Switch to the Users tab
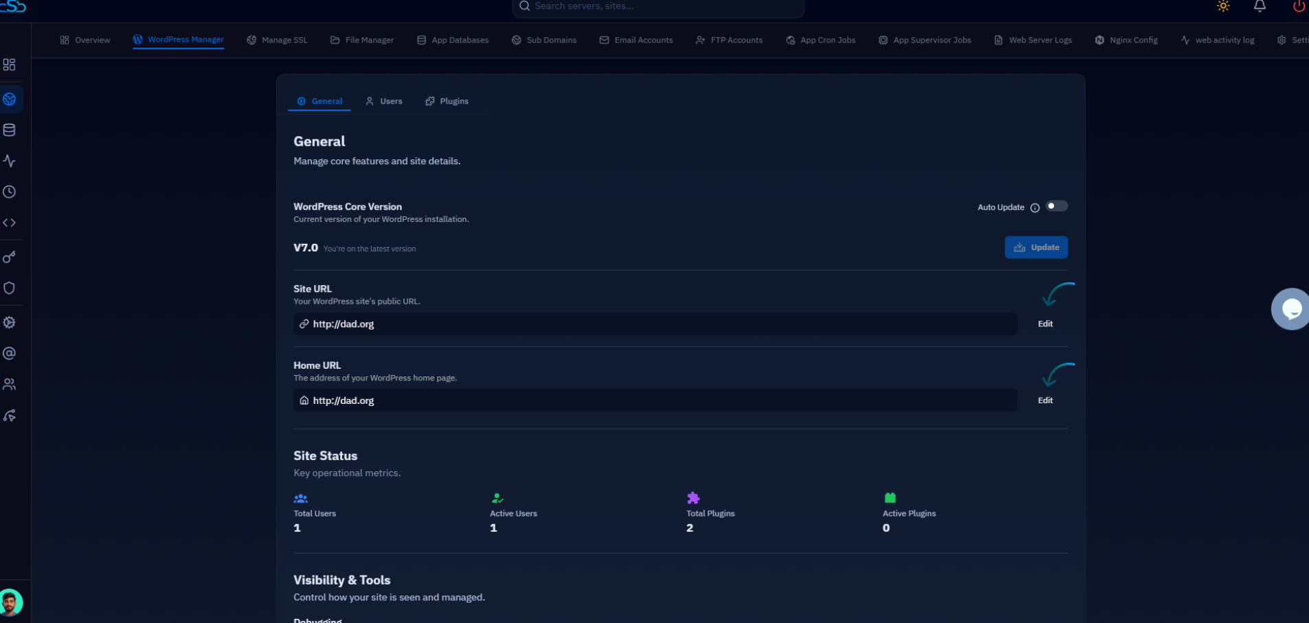This screenshot has width=1309, height=623. tap(384, 101)
